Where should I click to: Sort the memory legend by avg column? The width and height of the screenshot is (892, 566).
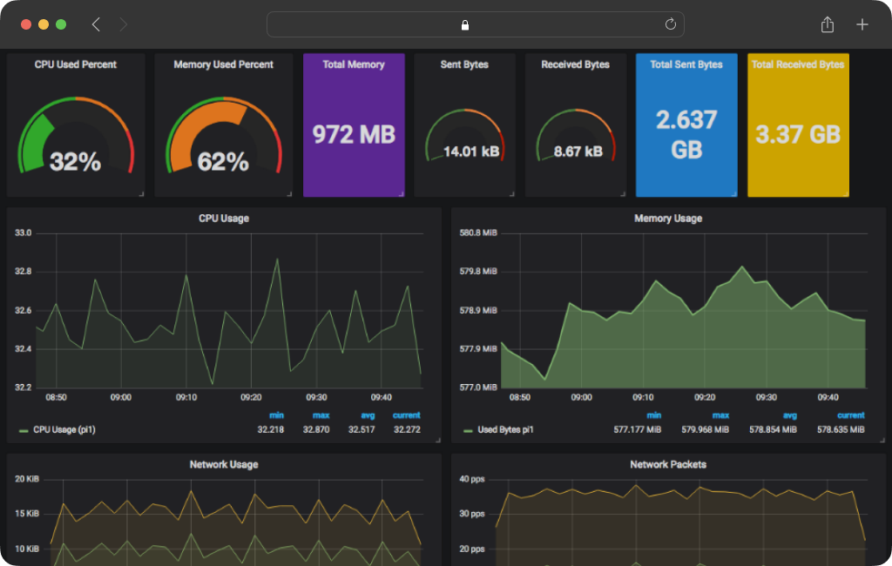tap(789, 415)
